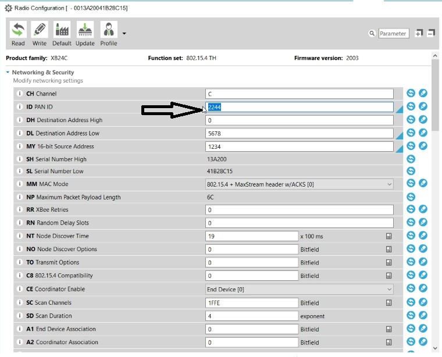This screenshot has height=357, width=442.
Task: Refresh SH Serial Number High
Action: pos(411,159)
